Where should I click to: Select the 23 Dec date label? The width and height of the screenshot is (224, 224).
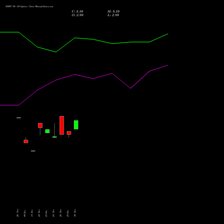46,213
